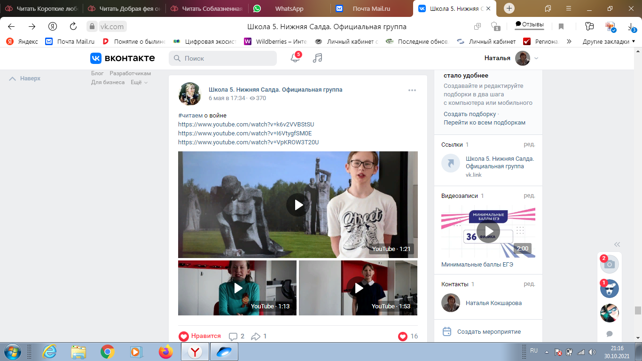Click group avatar in post header

(x=190, y=94)
